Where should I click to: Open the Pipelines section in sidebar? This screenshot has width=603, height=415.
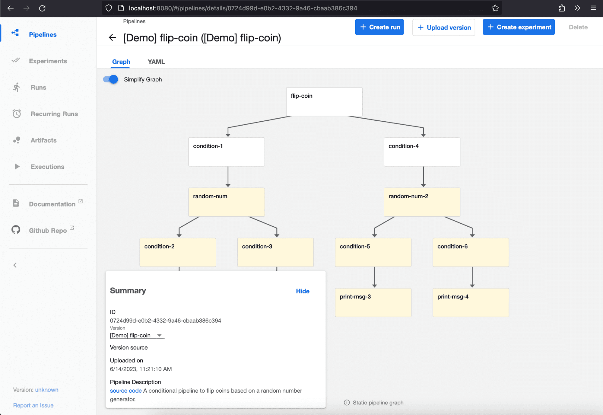43,34
